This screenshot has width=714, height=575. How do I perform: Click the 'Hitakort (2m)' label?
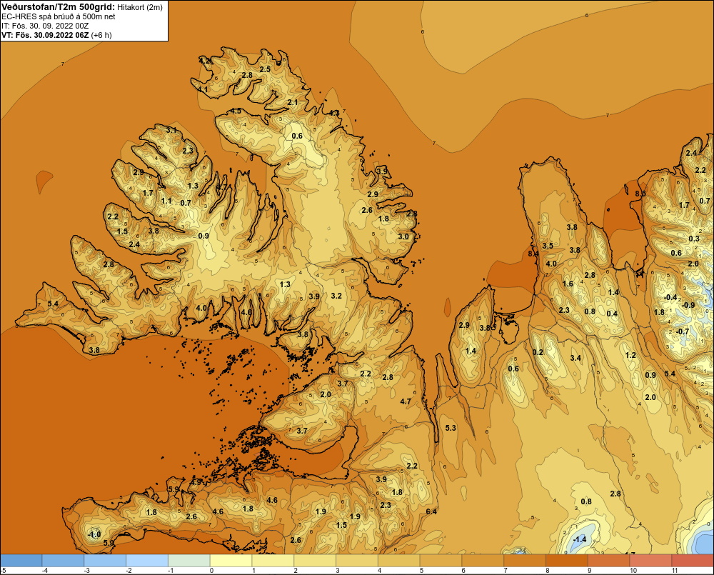coord(140,7)
